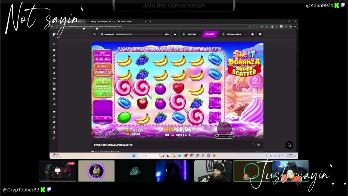
Task: Open the slot game info button
Action: (x=116, y=132)
